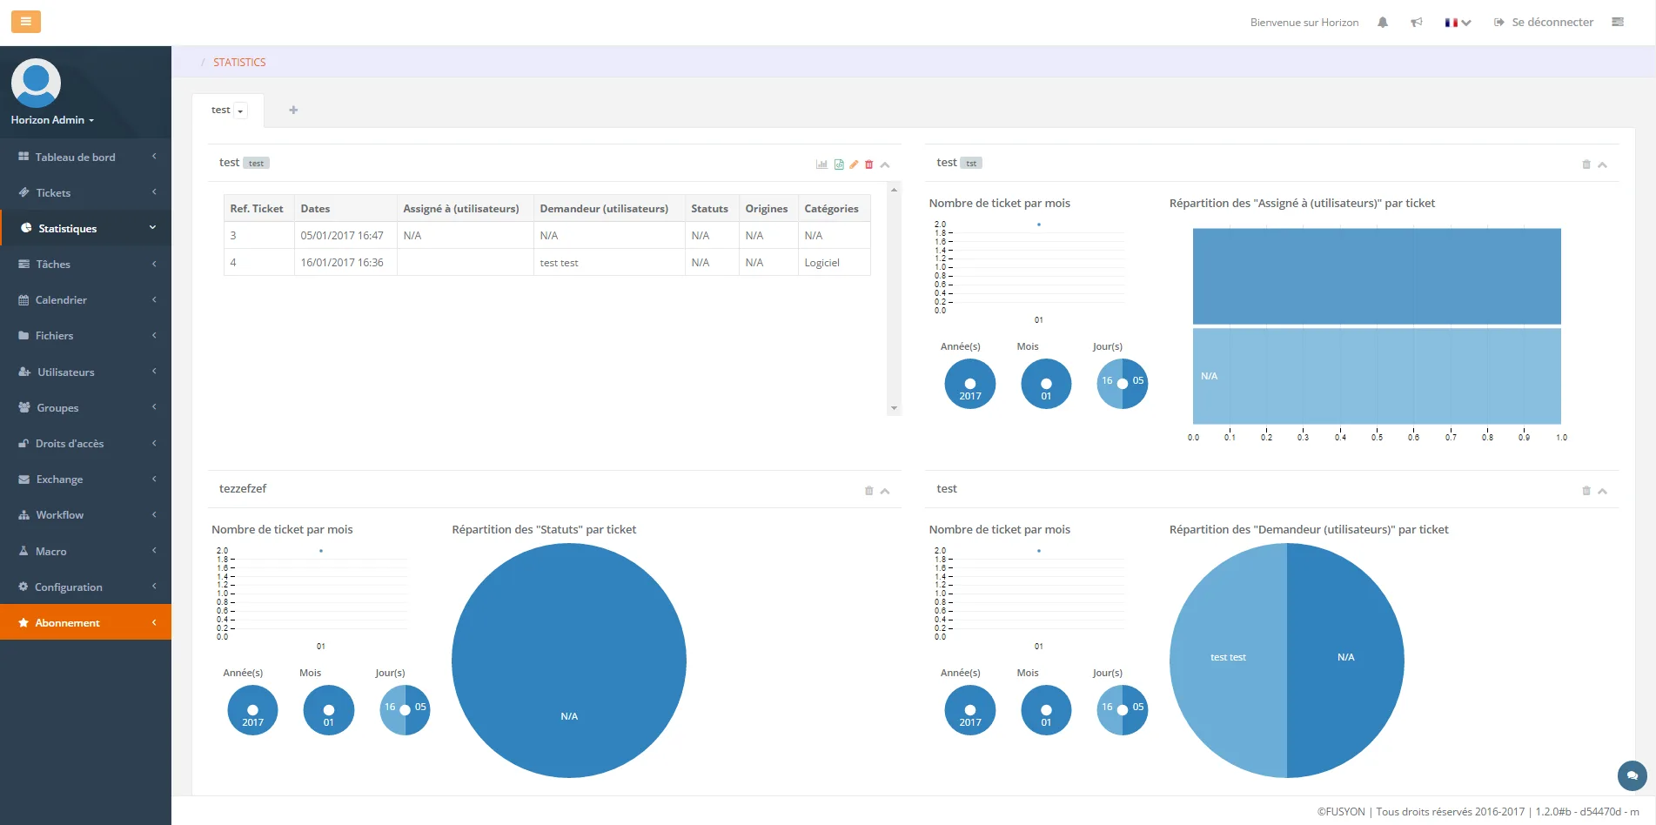Click the user avatar picture
The width and height of the screenshot is (1656, 825).
coord(36,83)
